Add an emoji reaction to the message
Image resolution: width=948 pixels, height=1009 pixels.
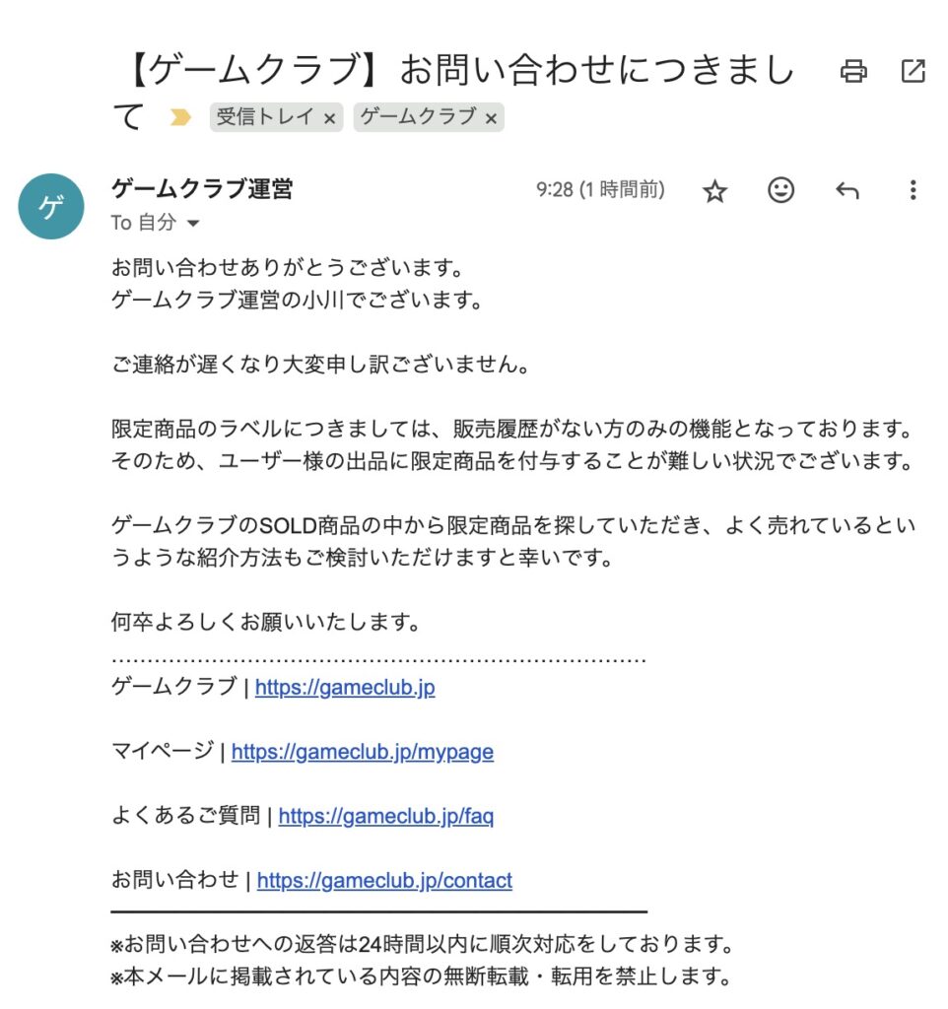click(781, 190)
